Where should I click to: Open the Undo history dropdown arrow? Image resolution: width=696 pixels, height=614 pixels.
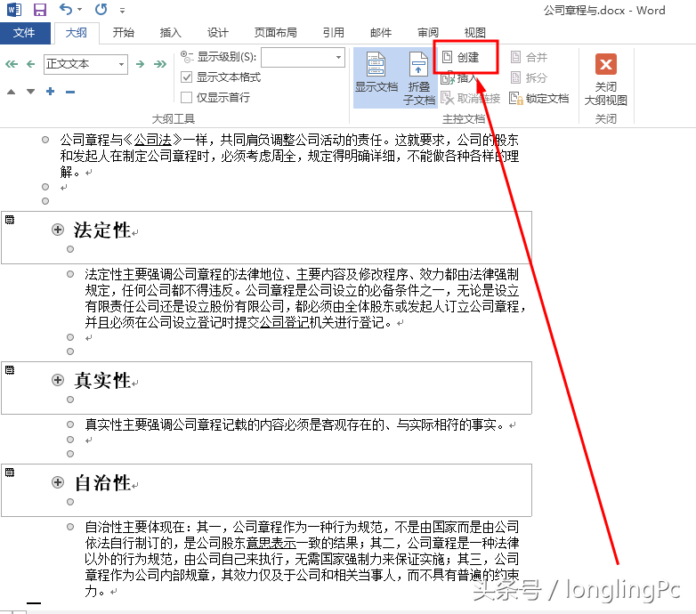pos(80,10)
